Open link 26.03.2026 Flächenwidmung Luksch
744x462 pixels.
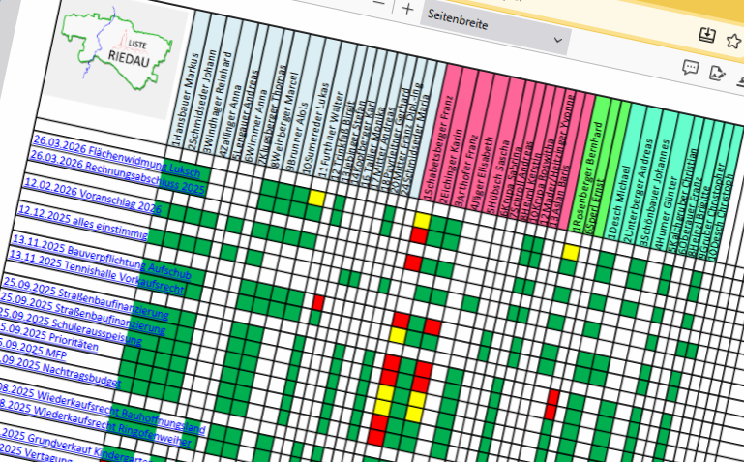pyautogui.click(x=104, y=159)
